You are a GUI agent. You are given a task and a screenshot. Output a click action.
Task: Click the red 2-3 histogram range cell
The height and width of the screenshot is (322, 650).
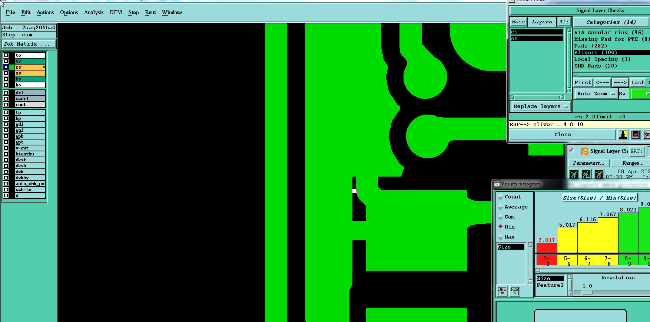click(x=547, y=260)
